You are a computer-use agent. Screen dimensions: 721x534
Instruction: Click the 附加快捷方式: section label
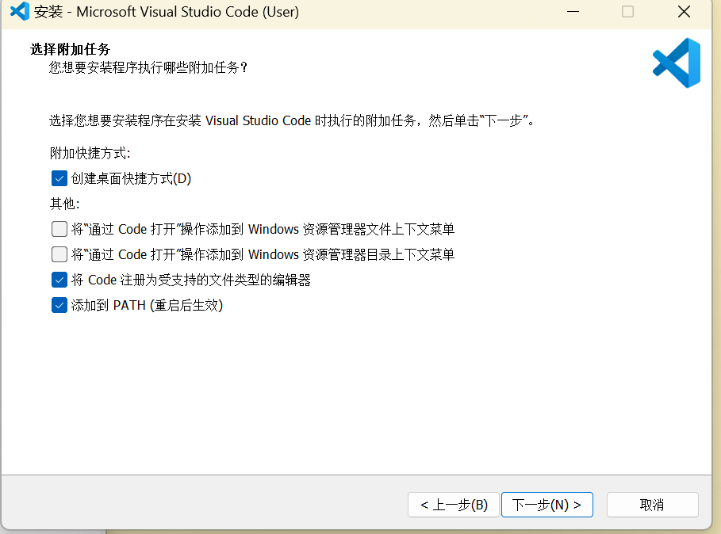(90, 153)
